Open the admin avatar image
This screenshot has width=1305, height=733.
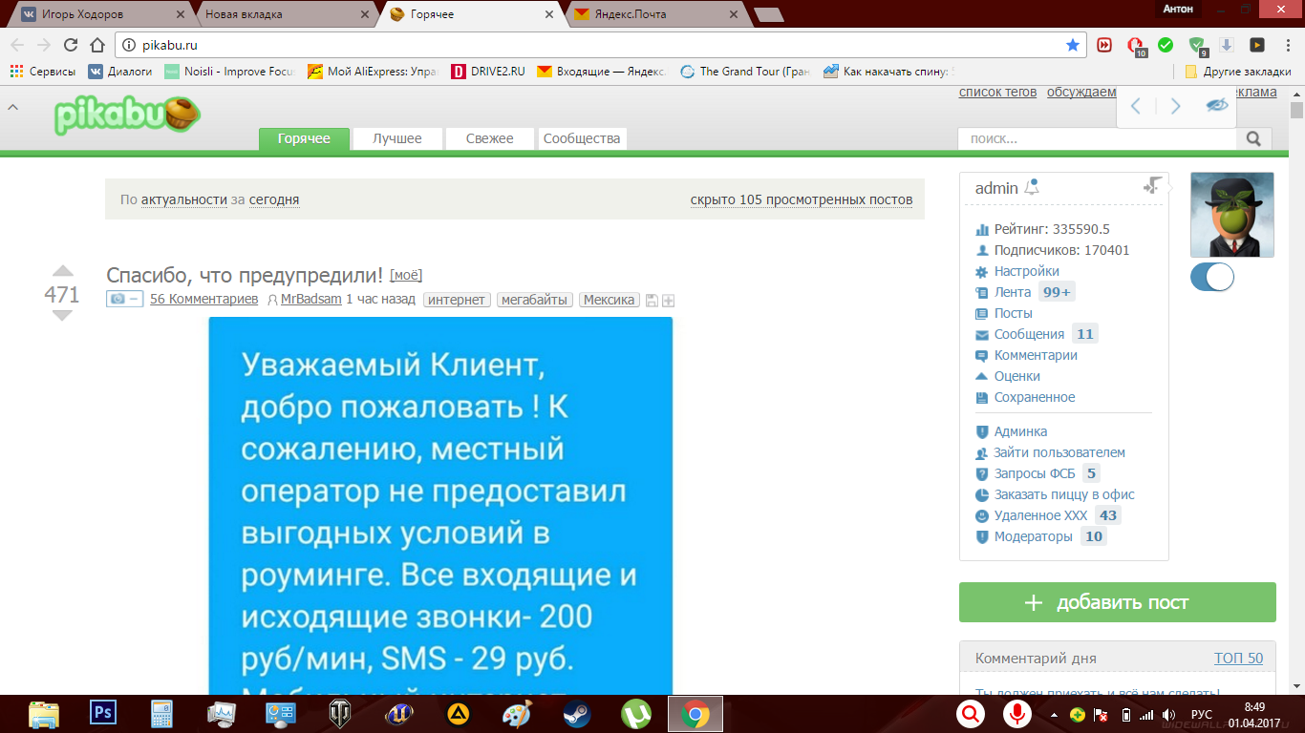1232,215
